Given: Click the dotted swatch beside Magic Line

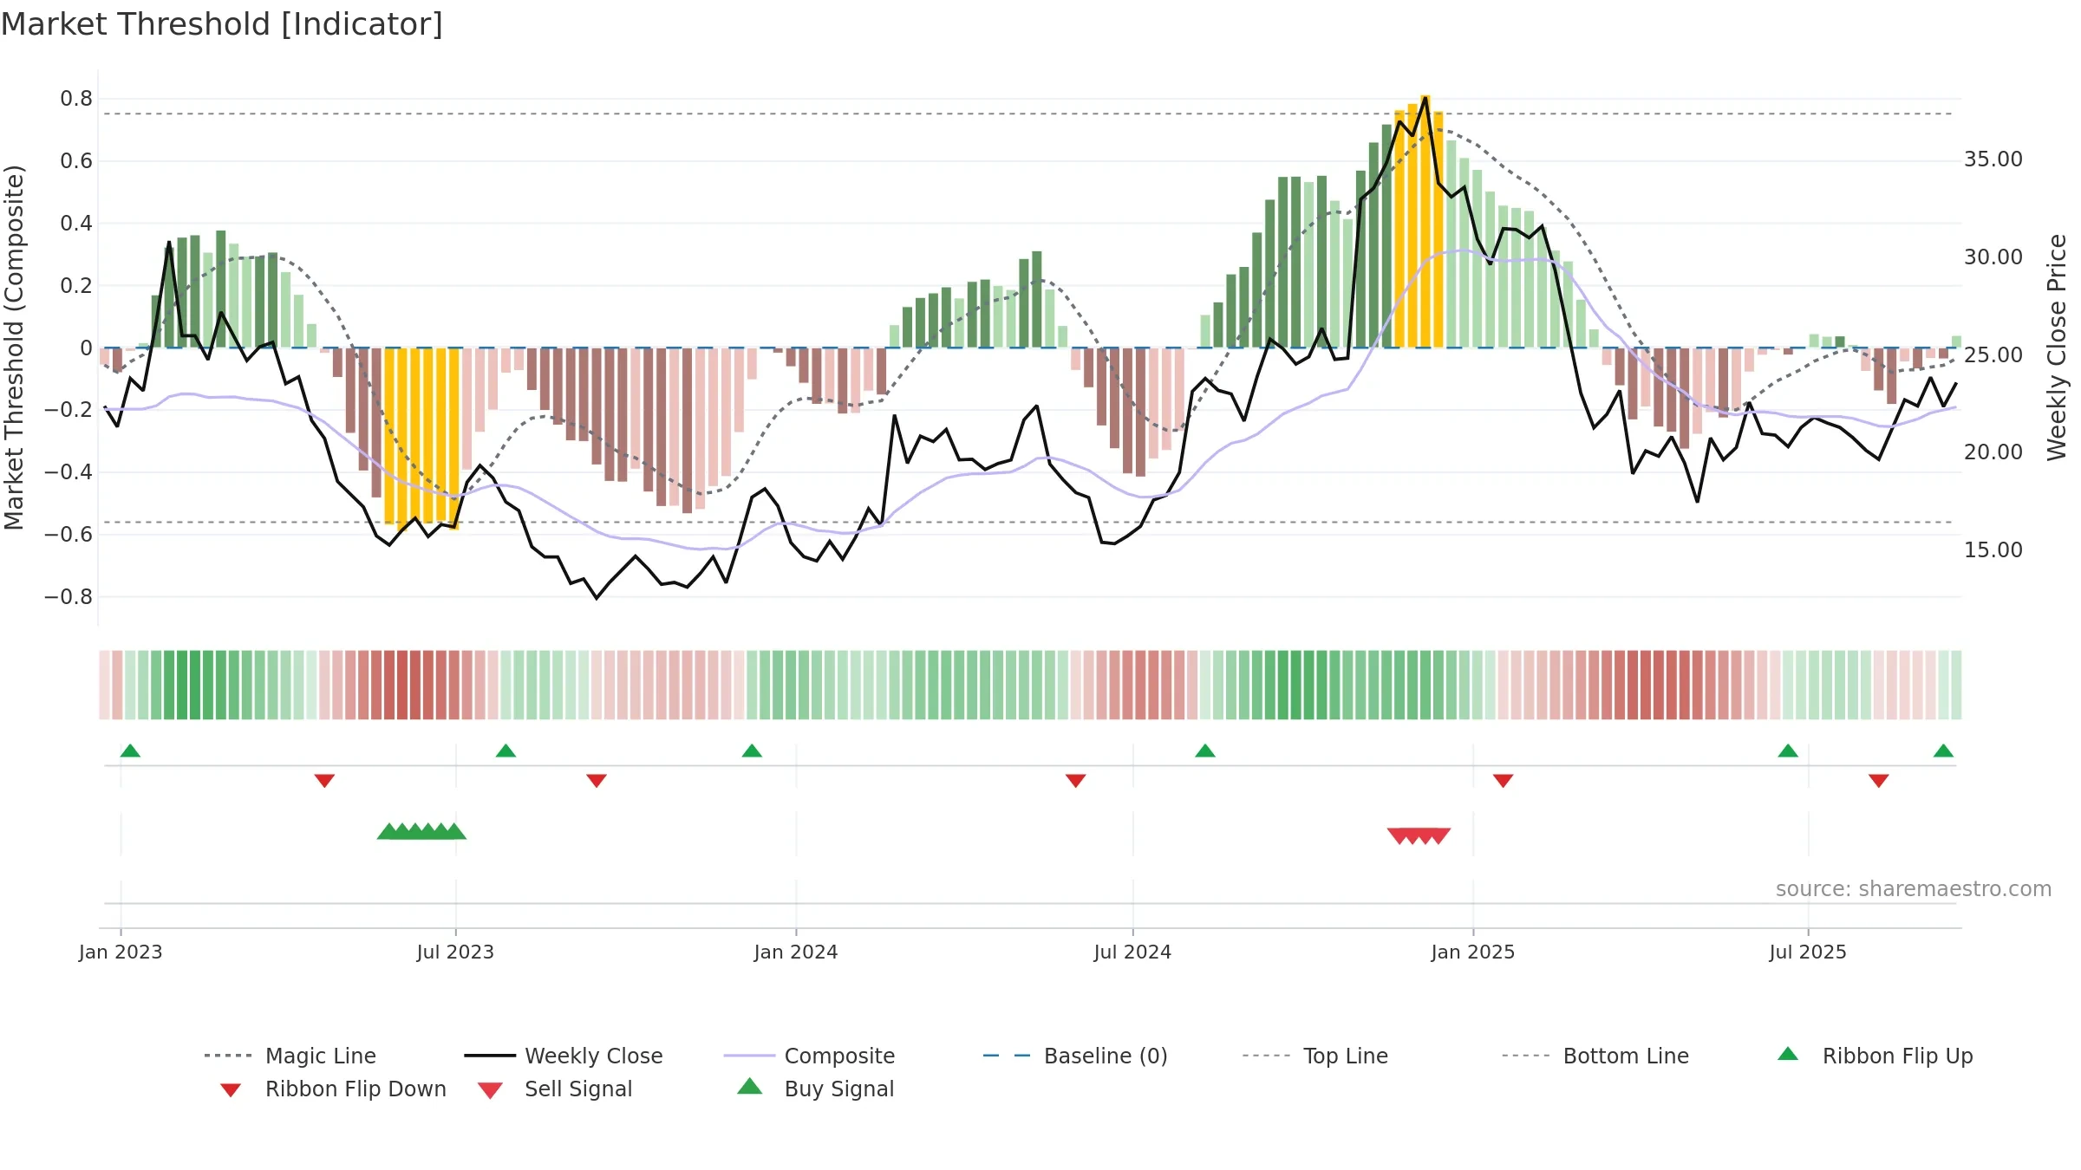Looking at the screenshot, I should click(x=228, y=1056).
